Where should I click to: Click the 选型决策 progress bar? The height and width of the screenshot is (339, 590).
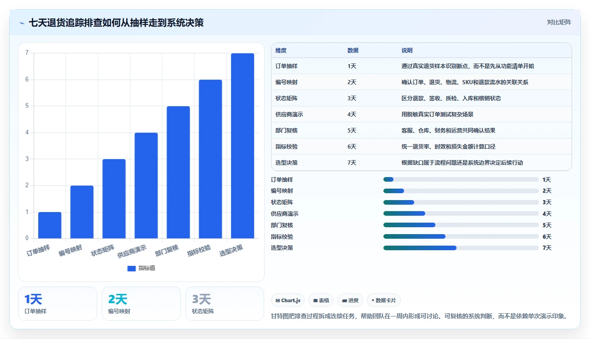point(461,248)
